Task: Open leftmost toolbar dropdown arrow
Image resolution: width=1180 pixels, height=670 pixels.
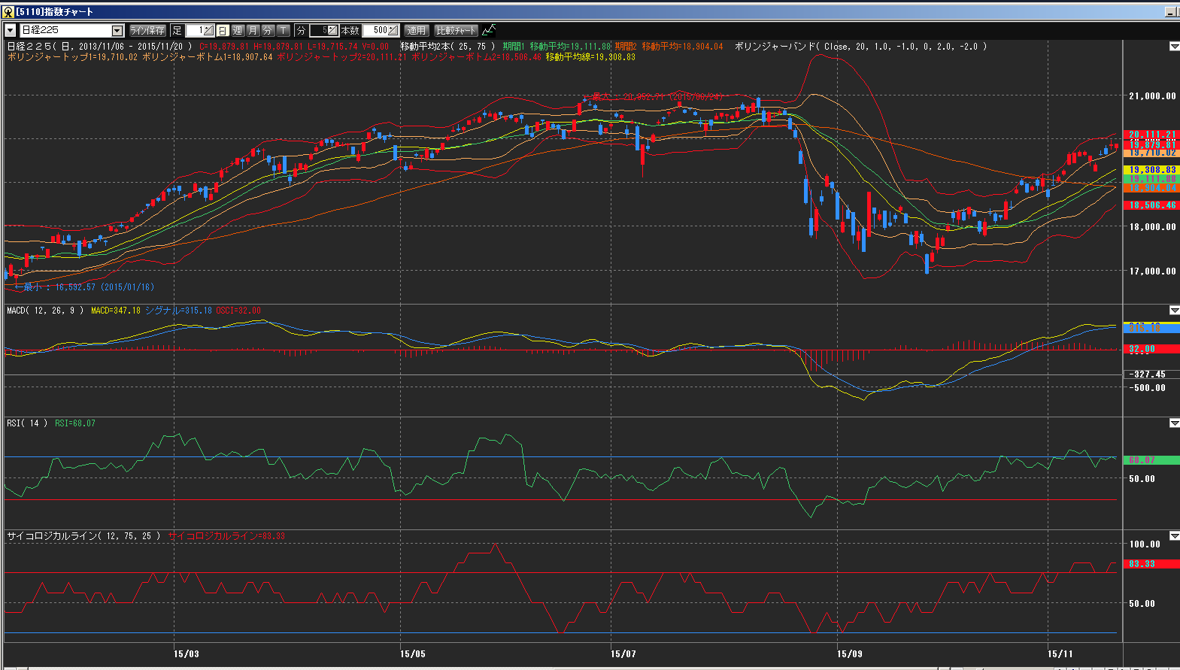Action: pyautogui.click(x=11, y=30)
